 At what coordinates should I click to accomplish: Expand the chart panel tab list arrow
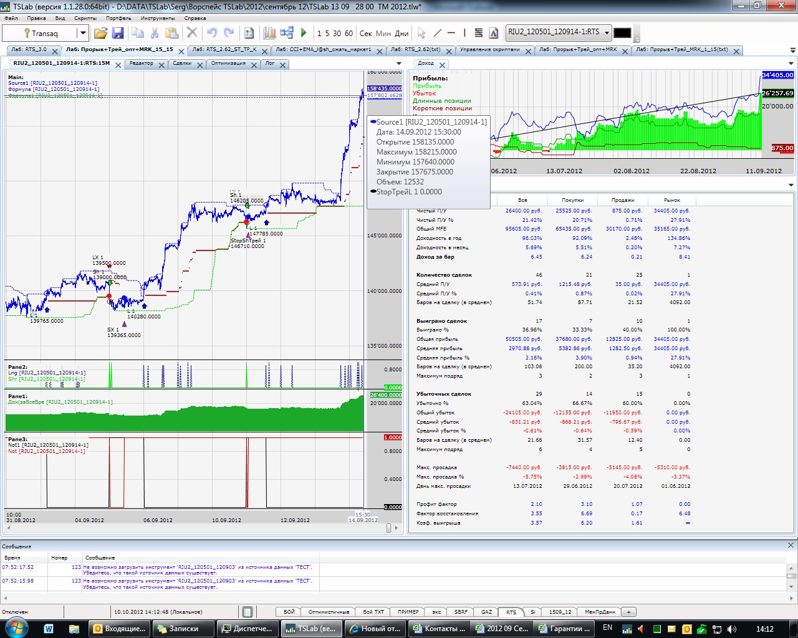coord(399,64)
